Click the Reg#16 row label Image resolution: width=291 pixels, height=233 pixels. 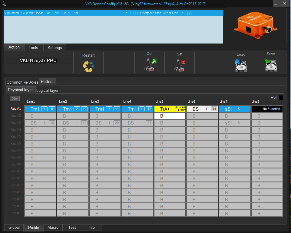click(17, 213)
